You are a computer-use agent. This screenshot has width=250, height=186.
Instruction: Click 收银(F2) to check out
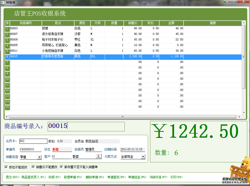pos(55,177)
